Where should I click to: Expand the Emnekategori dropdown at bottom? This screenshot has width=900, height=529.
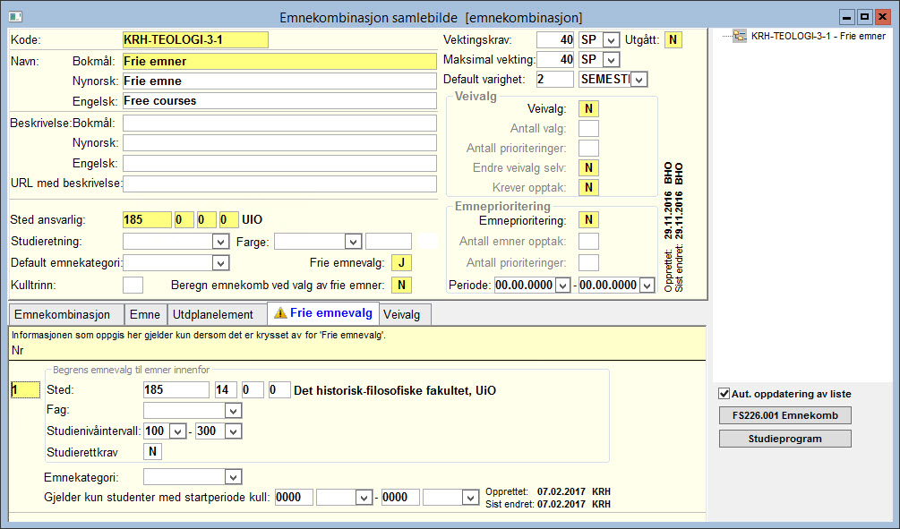(x=233, y=477)
